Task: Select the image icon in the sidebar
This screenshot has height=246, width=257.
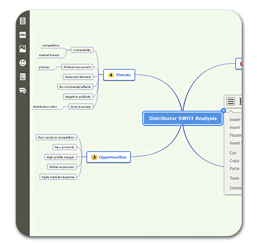Action: tap(23, 49)
